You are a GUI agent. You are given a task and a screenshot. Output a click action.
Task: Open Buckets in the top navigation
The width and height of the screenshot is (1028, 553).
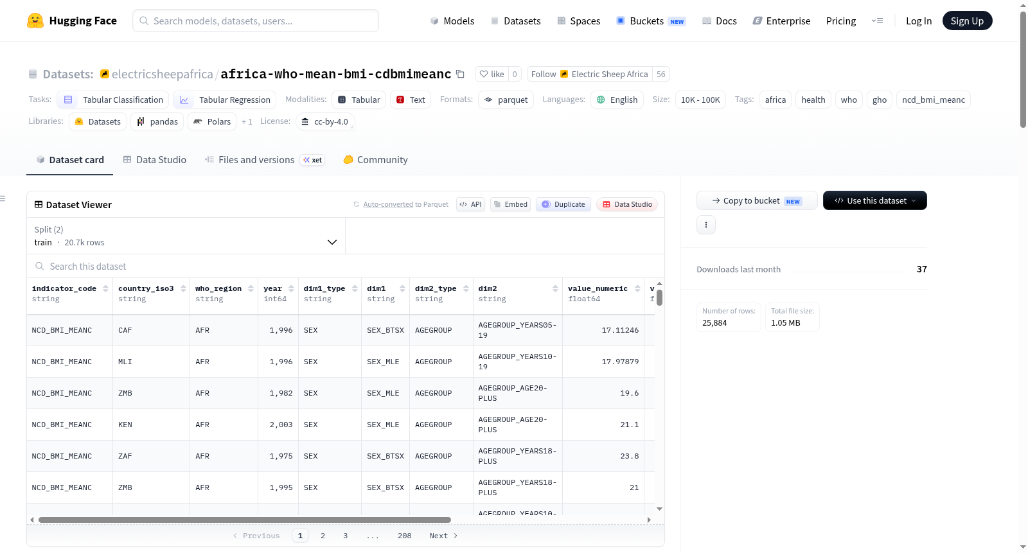651,21
